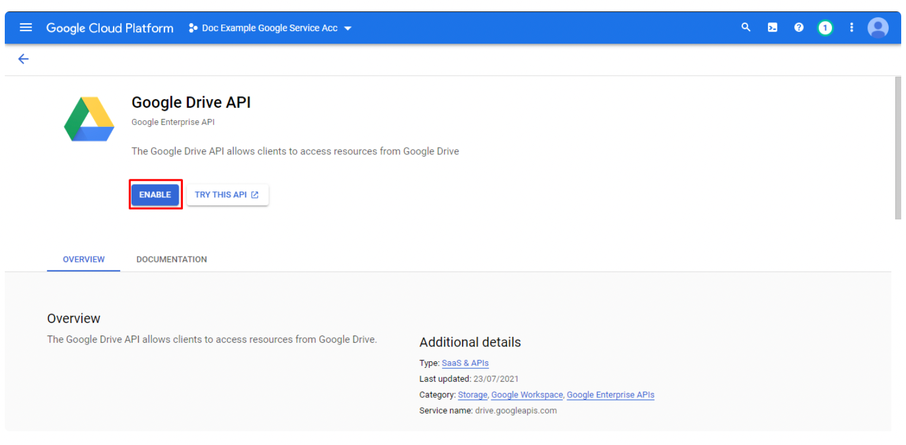
Task: Click the Google Cloud Platform title
Action: click(x=110, y=28)
